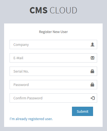This screenshot has width=107, height=131.
Task: Click the Company placeholder text
Action: tap(21, 45)
